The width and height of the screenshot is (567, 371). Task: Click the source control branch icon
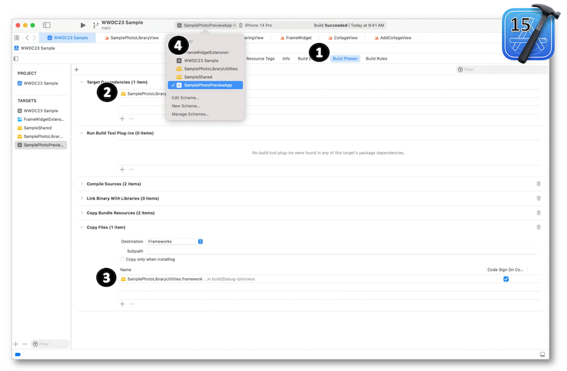pyautogui.click(x=95, y=25)
